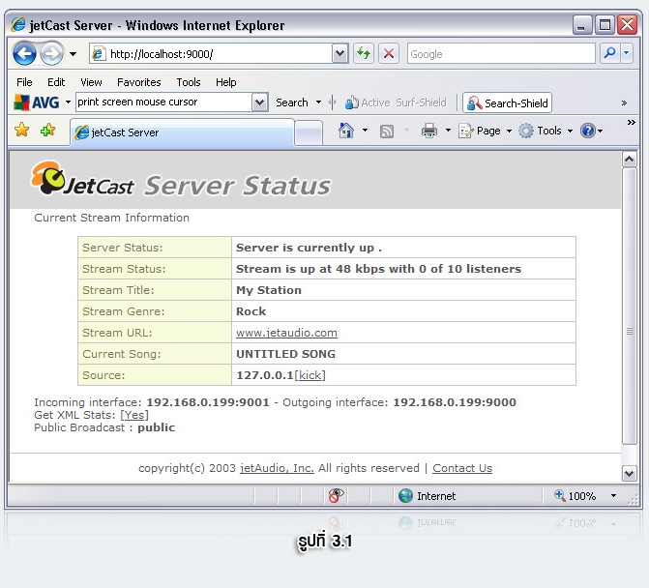Open Favorites Center star icon
The image size is (649, 588).
pyautogui.click(x=21, y=131)
